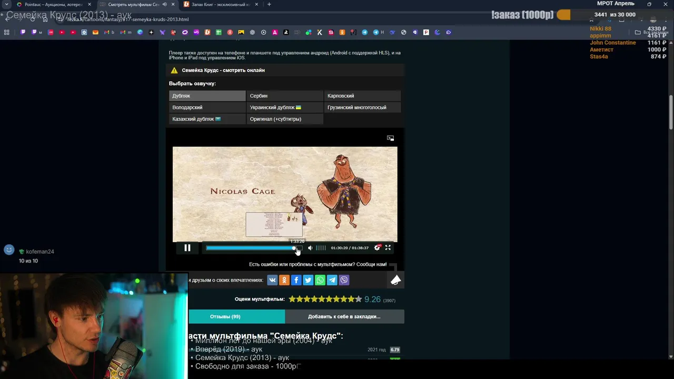The height and width of the screenshot is (379, 674).
Task: Open the player quality settings gear
Action: pos(377,247)
